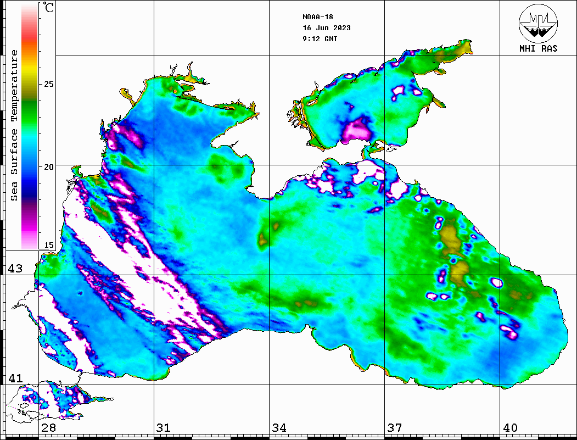Click the 'MHI RAS' caption text
This screenshot has height=440, width=577.
point(538,48)
